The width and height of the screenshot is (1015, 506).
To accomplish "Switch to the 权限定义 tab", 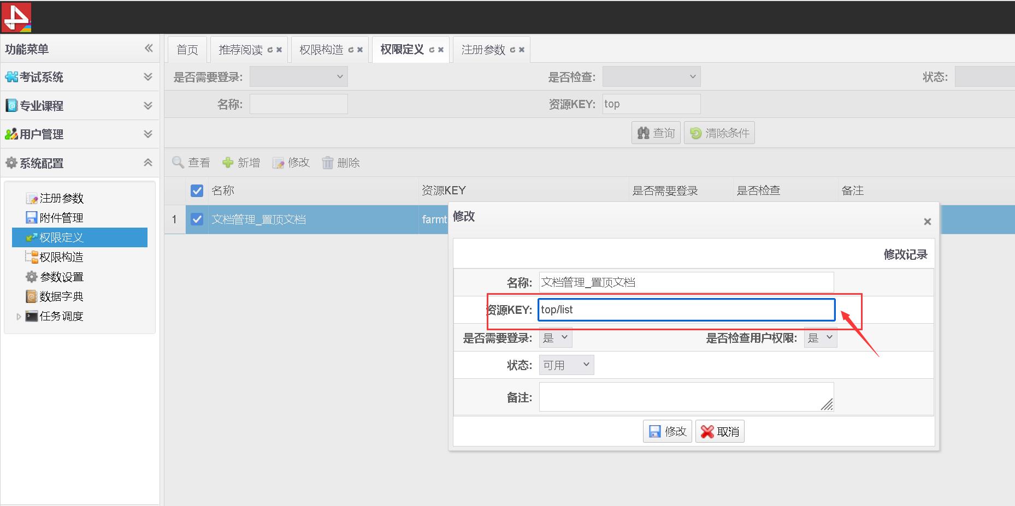I will click(x=402, y=49).
